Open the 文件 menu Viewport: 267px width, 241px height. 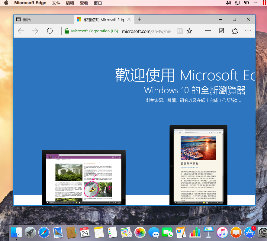coord(56,3)
